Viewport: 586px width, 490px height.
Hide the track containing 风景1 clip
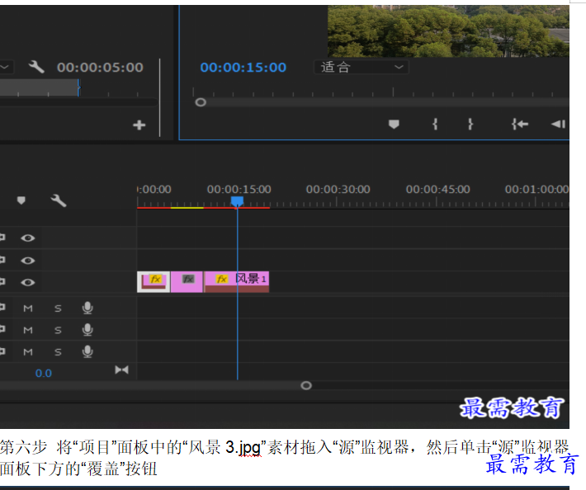pos(28,282)
